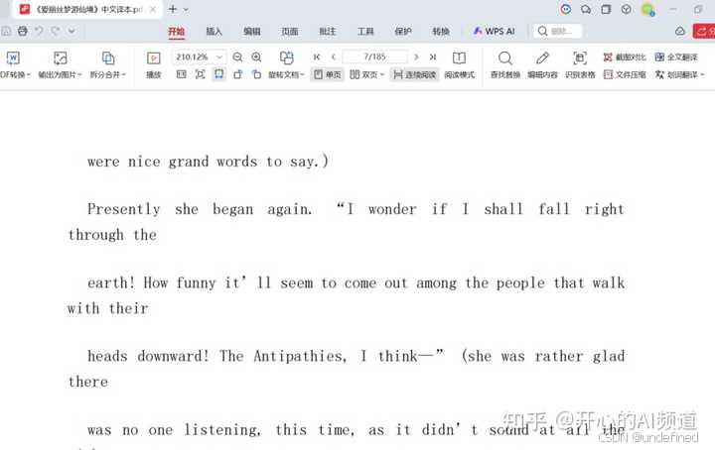This screenshot has height=450, width=715.
Task: Switch to the 转换 ribbon tab
Action: point(441,31)
